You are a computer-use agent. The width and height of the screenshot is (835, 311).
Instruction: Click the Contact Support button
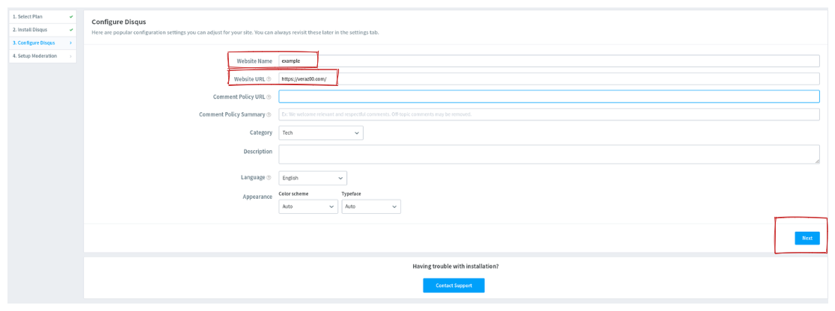point(453,285)
